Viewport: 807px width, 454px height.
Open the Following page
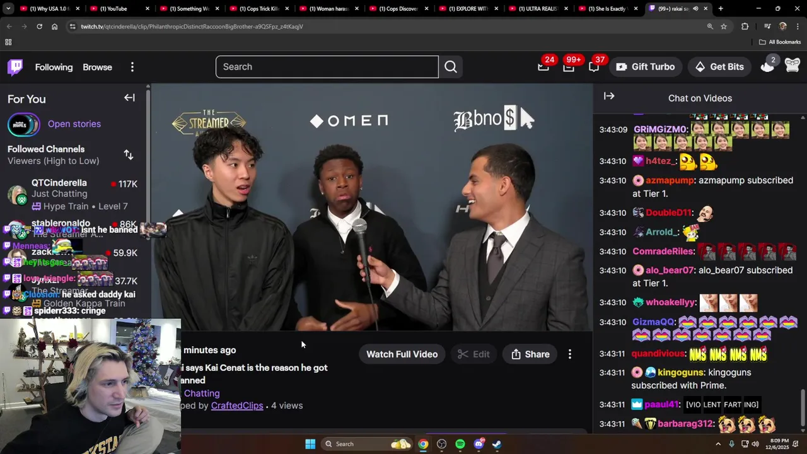[54, 67]
